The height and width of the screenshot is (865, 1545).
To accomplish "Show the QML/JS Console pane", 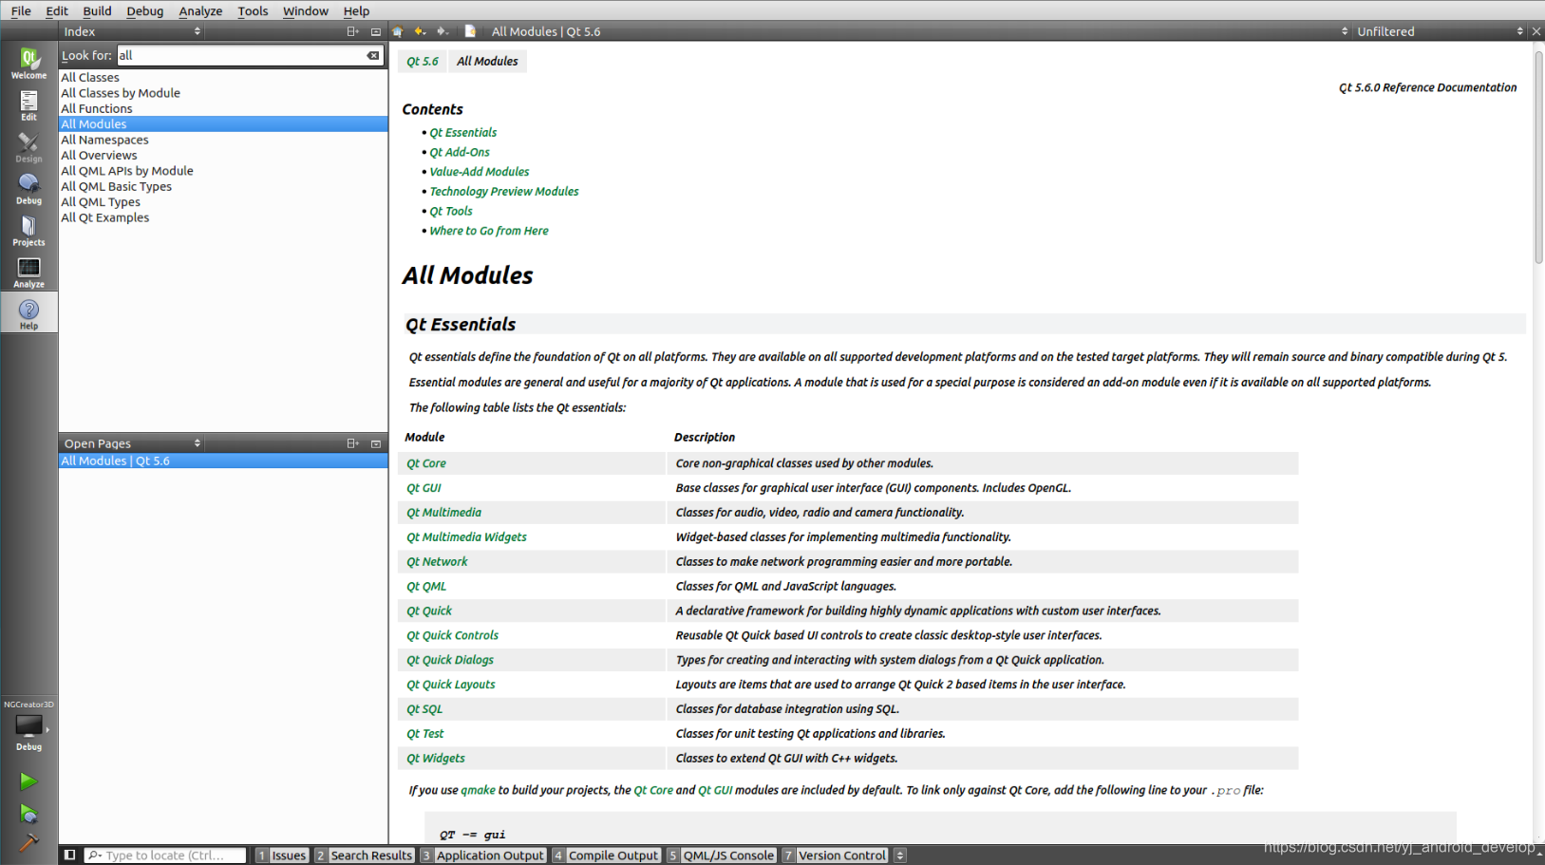I will [x=721, y=856].
